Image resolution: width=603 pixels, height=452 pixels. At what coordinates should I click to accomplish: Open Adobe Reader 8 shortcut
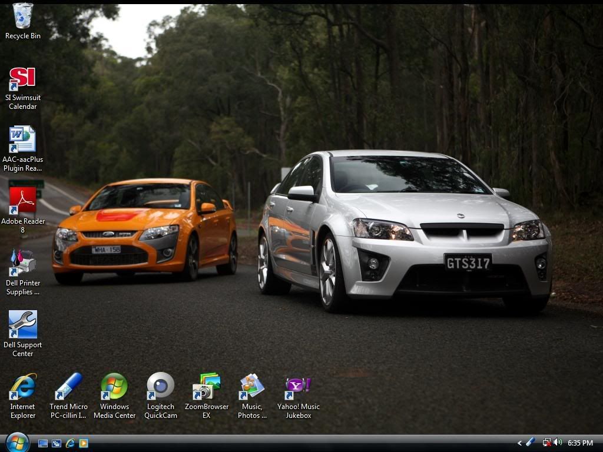23,202
